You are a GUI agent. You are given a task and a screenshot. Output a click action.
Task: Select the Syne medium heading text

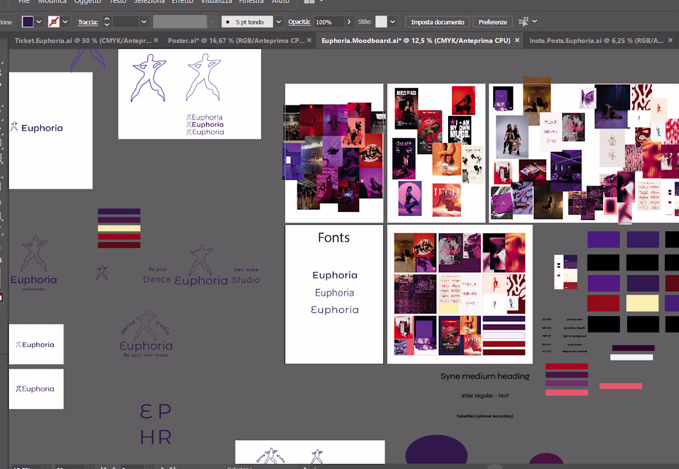[485, 377]
